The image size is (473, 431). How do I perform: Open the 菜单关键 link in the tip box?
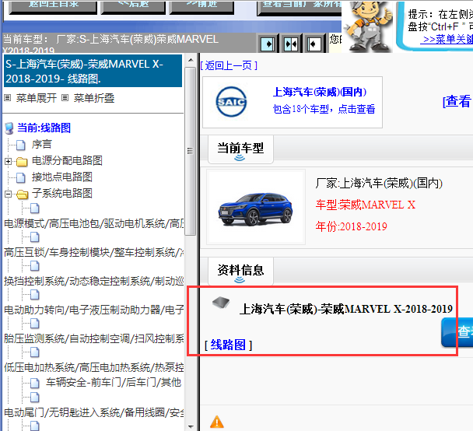pos(447,39)
